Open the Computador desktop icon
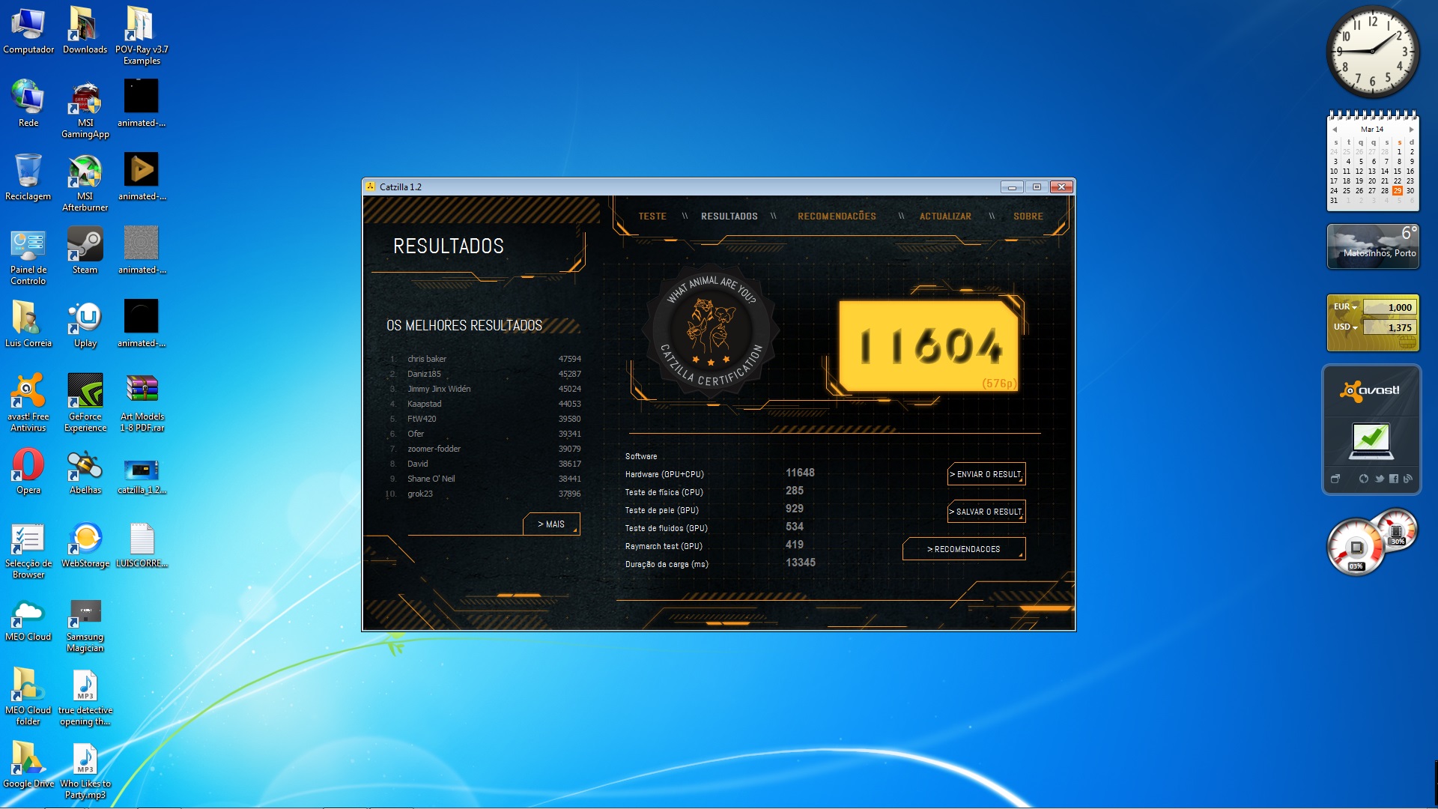 tap(28, 31)
